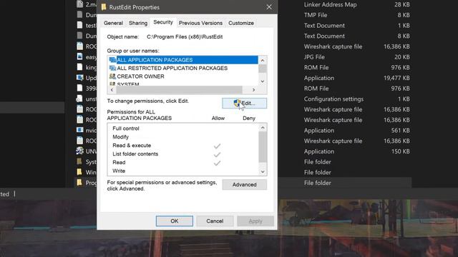Click the user list scroll right arrow

tap(253, 90)
